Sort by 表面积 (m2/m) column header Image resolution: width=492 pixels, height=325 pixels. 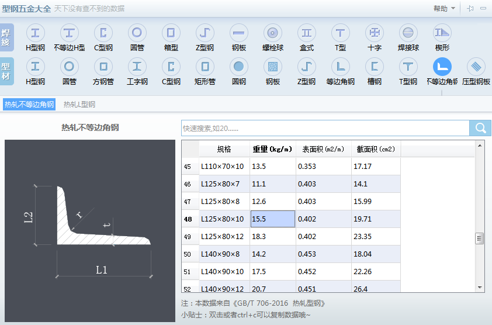pos(323,149)
